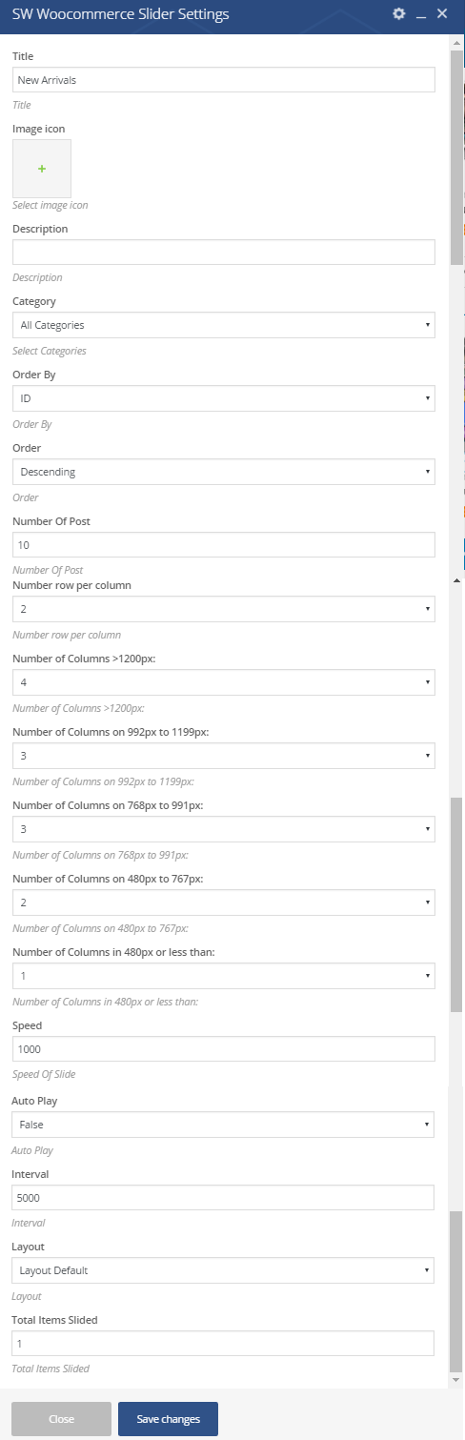Minimize the Slider Settings panel
This screenshot has height=1440, width=465.
tap(420, 15)
